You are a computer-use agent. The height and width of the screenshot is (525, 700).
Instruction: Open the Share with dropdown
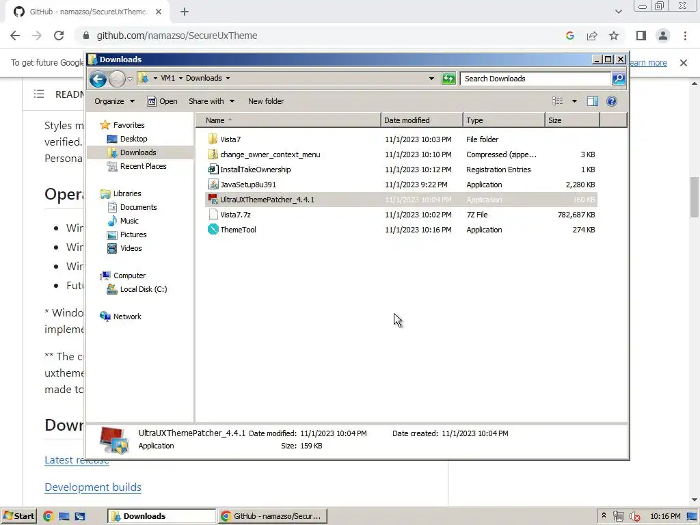211,101
